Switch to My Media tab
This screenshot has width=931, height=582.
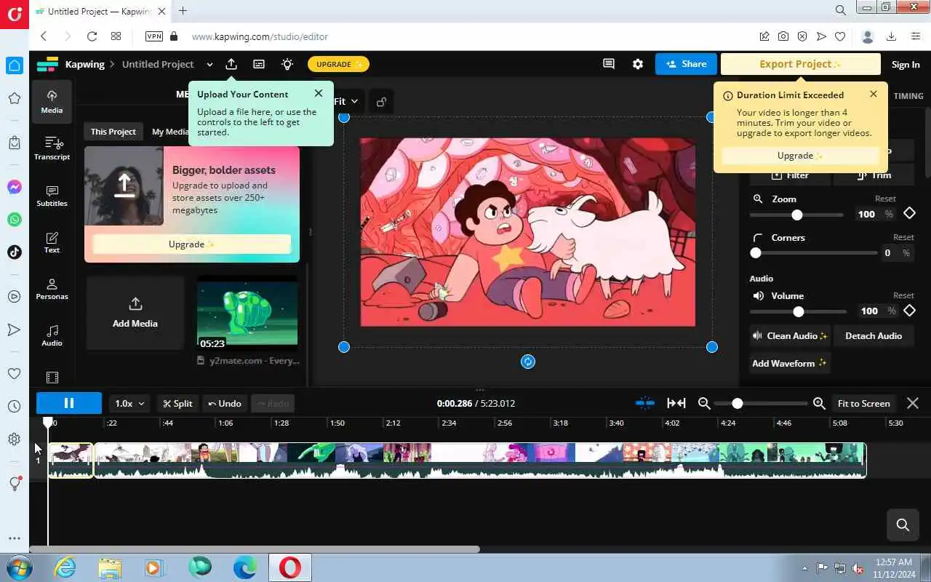[x=170, y=132]
